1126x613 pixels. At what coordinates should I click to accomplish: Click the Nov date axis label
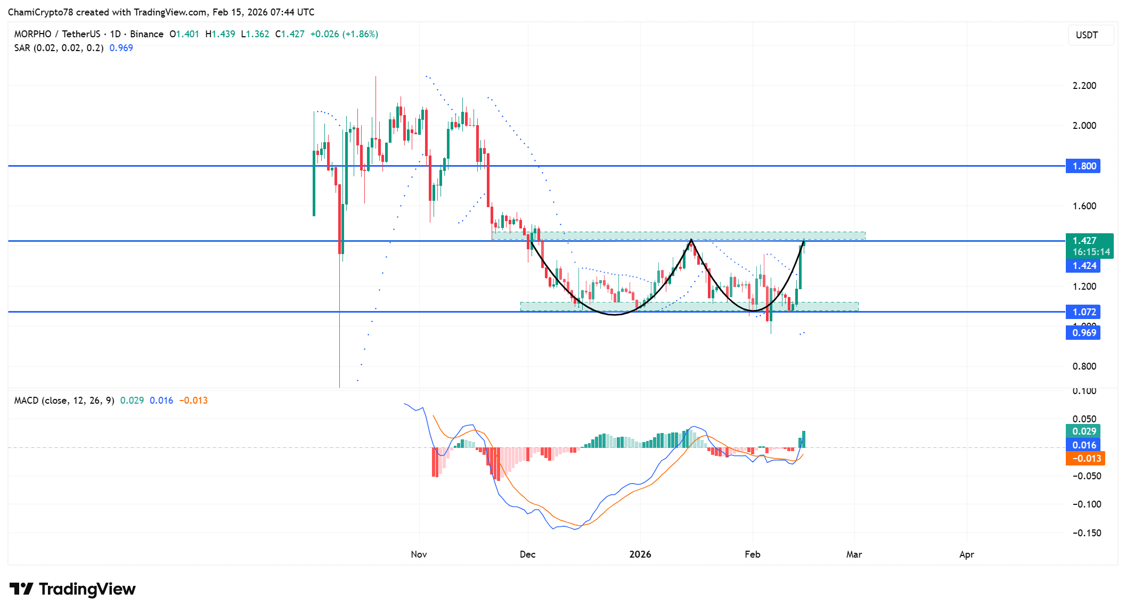pyautogui.click(x=419, y=554)
